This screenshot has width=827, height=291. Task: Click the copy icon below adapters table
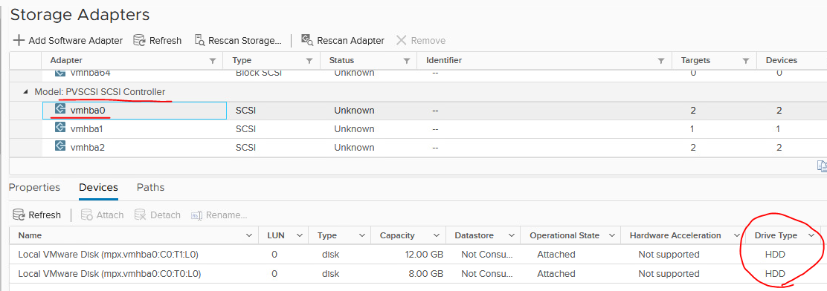pyautogui.click(x=822, y=166)
